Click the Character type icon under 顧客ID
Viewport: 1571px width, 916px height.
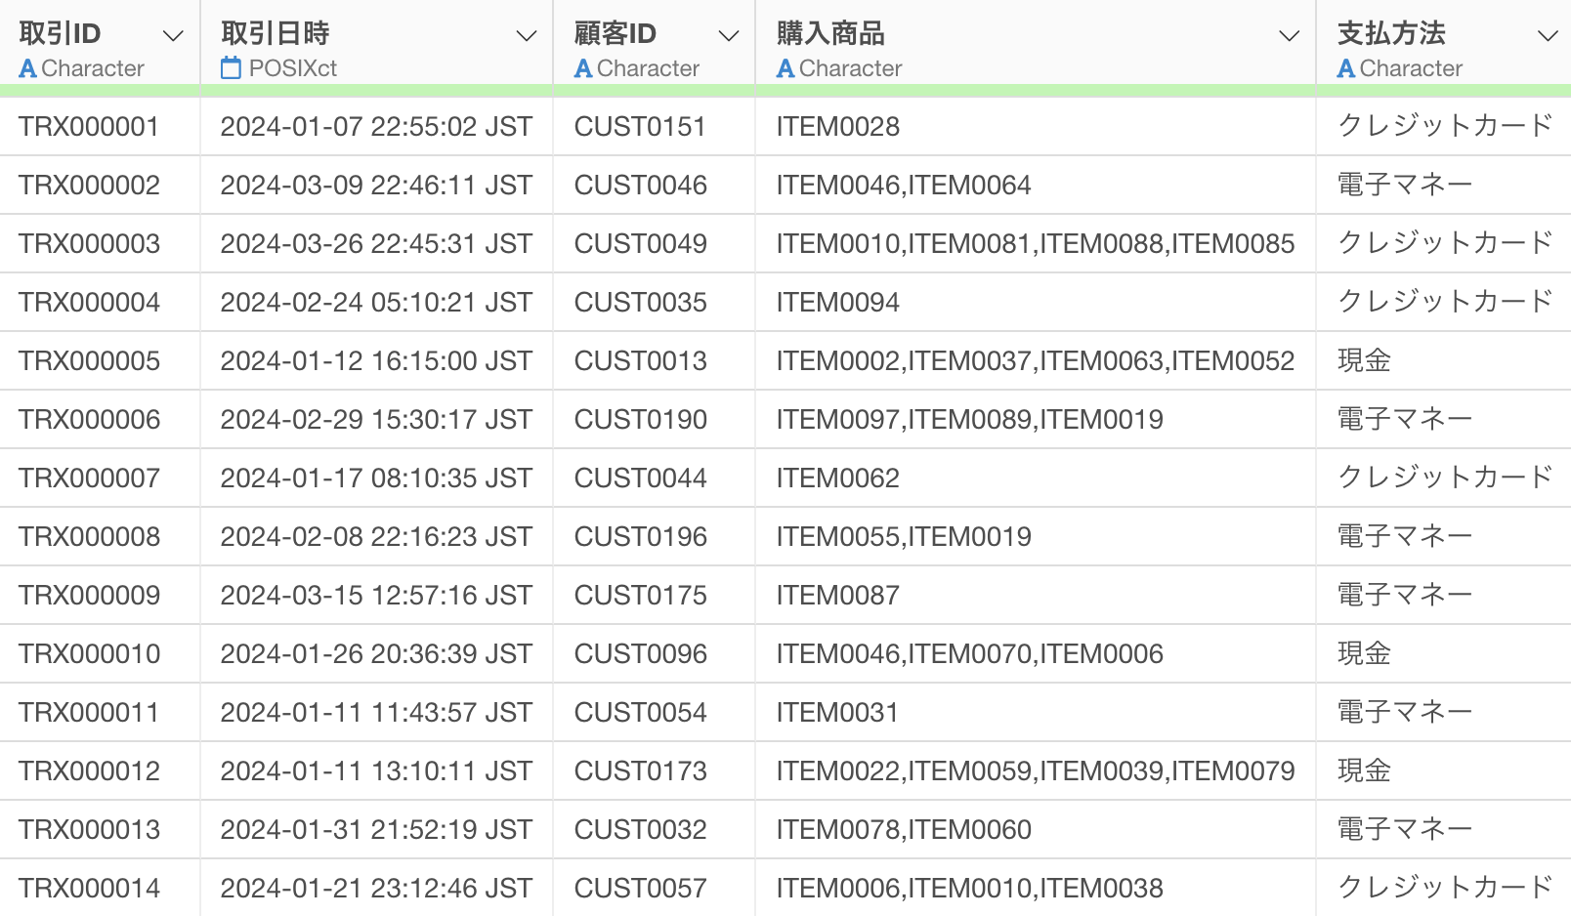click(583, 68)
